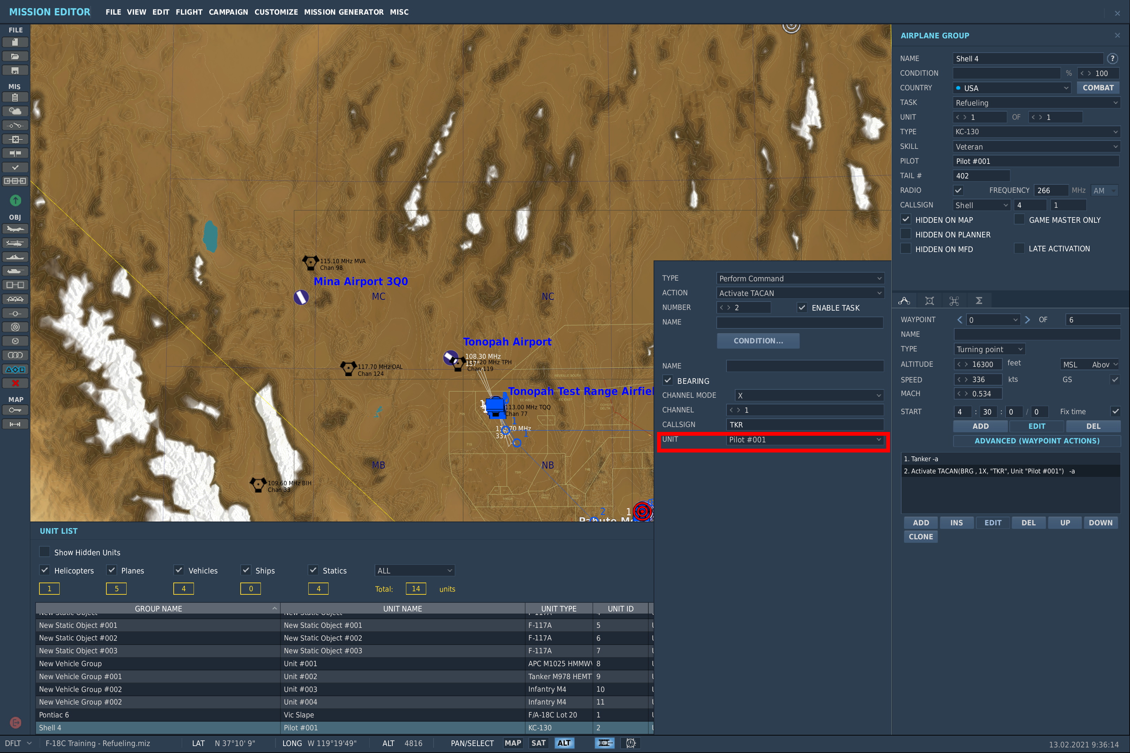1130x753 pixels.
Task: Click the CALLSIGN field containing TKR
Action: pyautogui.click(x=805, y=425)
